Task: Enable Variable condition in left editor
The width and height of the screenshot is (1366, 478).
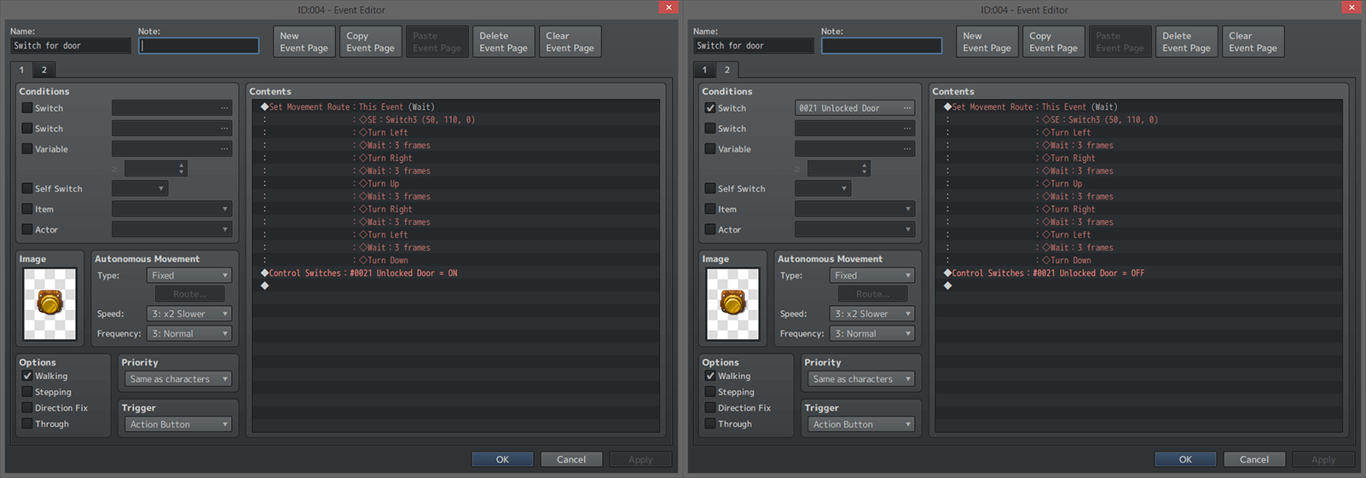Action: 27,149
